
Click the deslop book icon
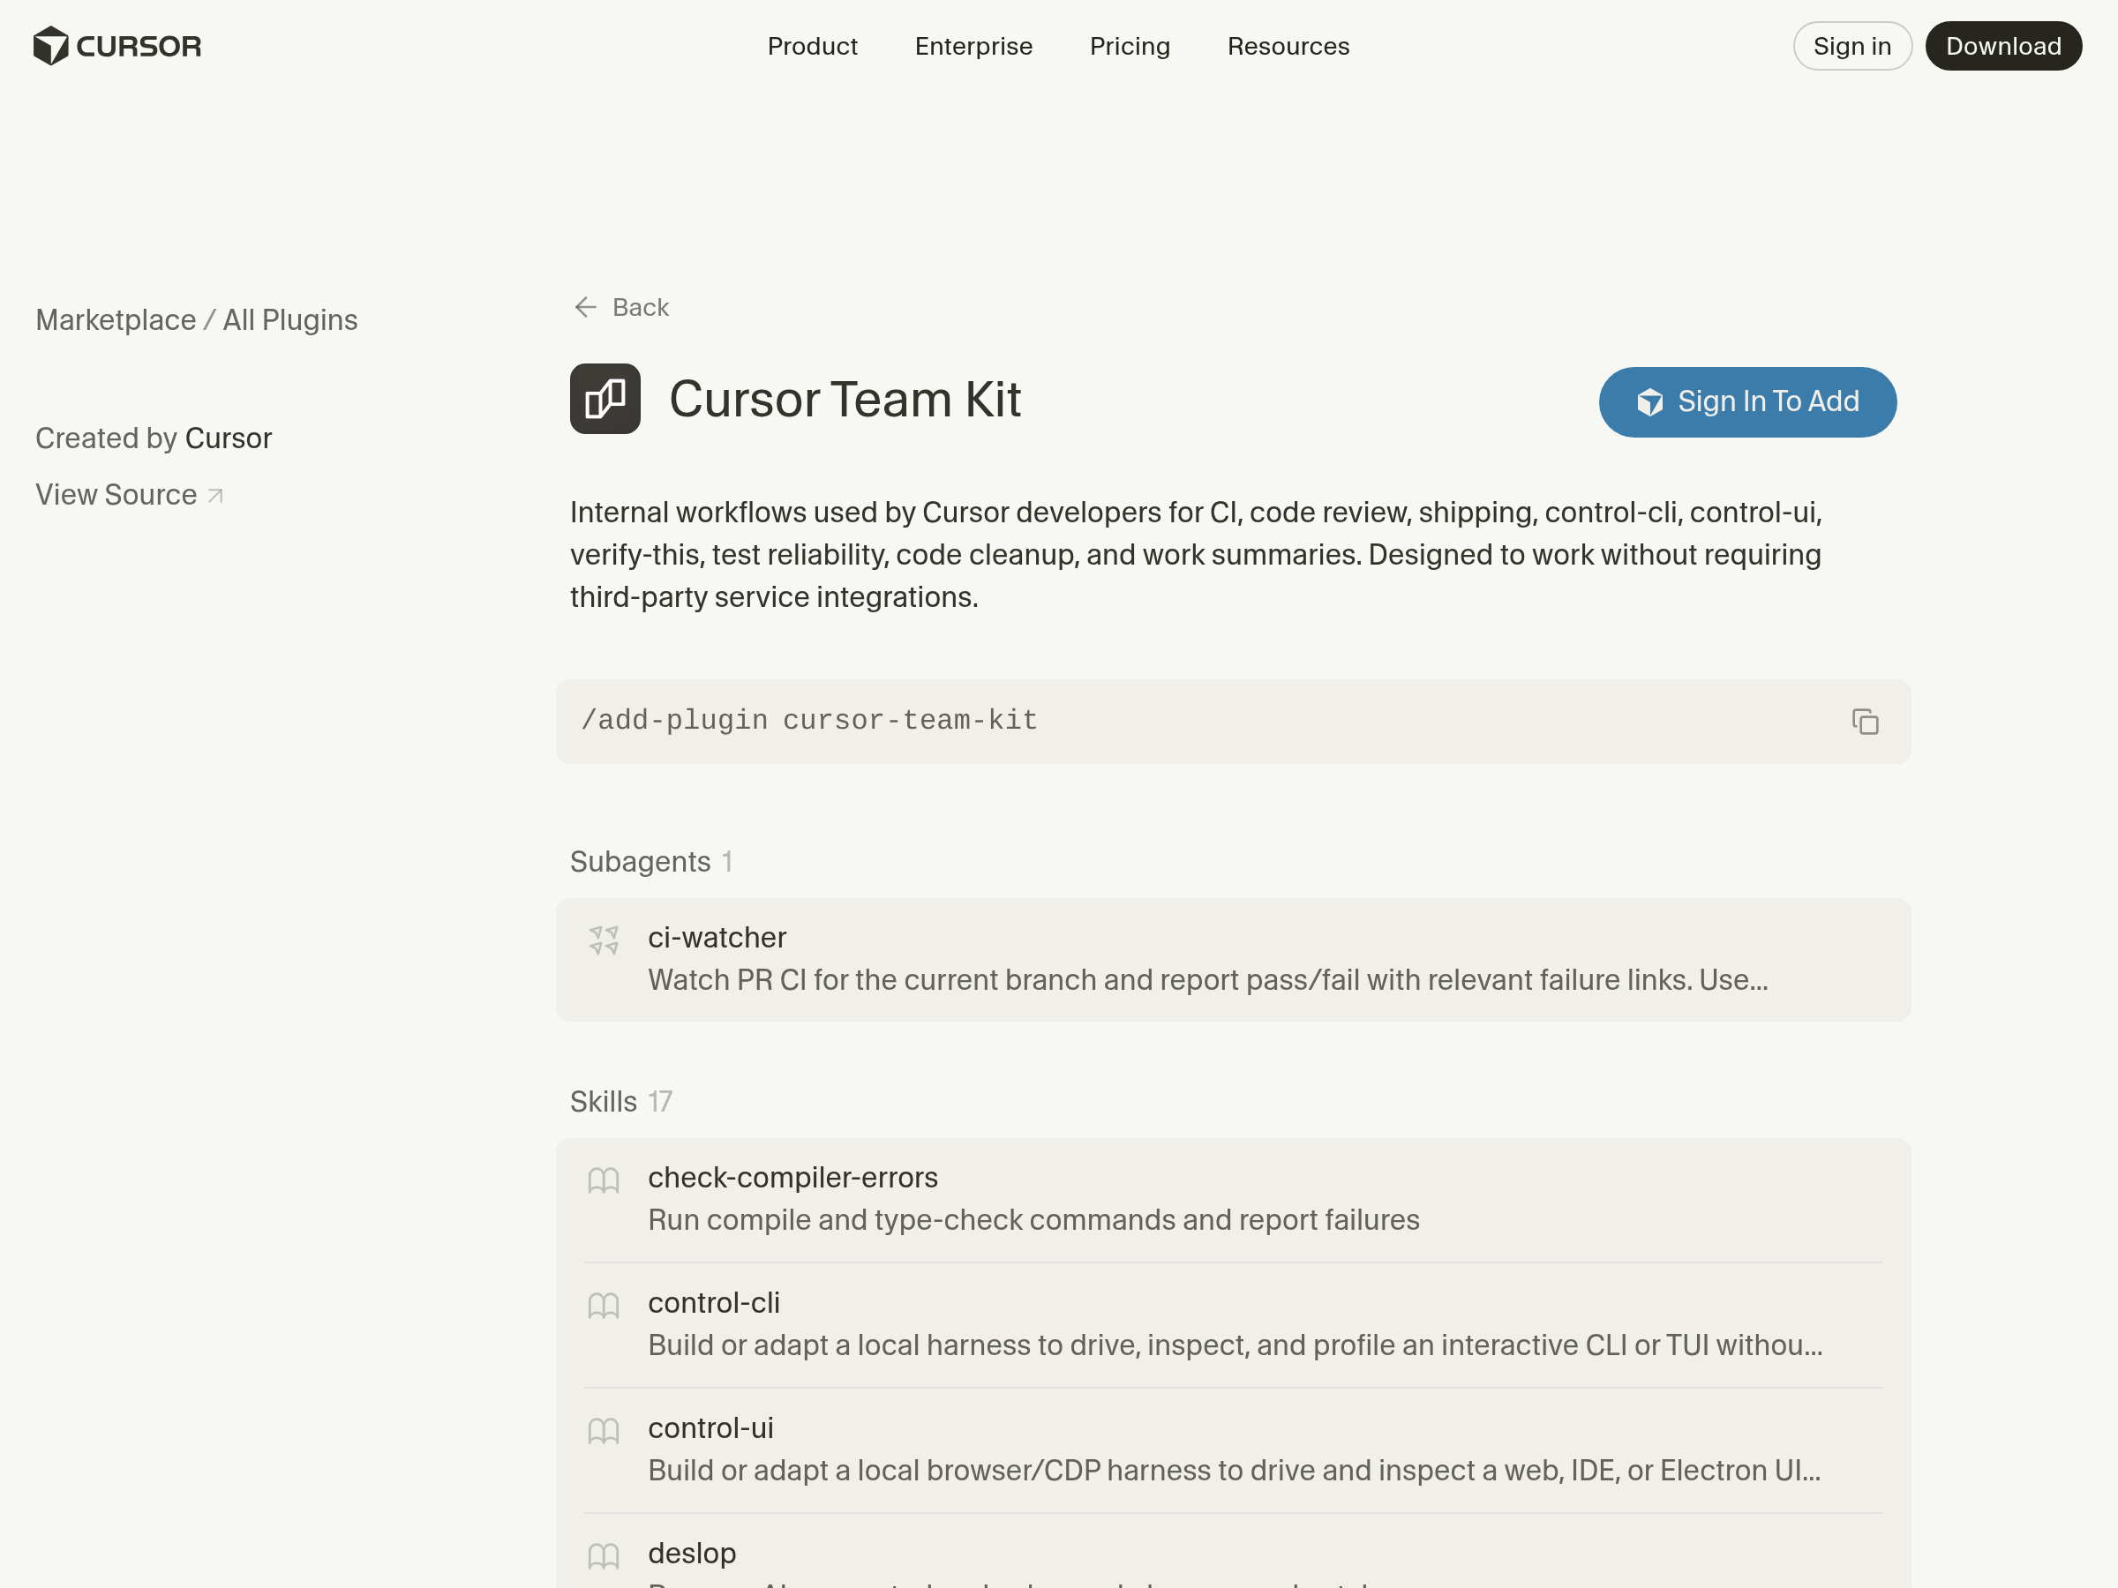(604, 1556)
